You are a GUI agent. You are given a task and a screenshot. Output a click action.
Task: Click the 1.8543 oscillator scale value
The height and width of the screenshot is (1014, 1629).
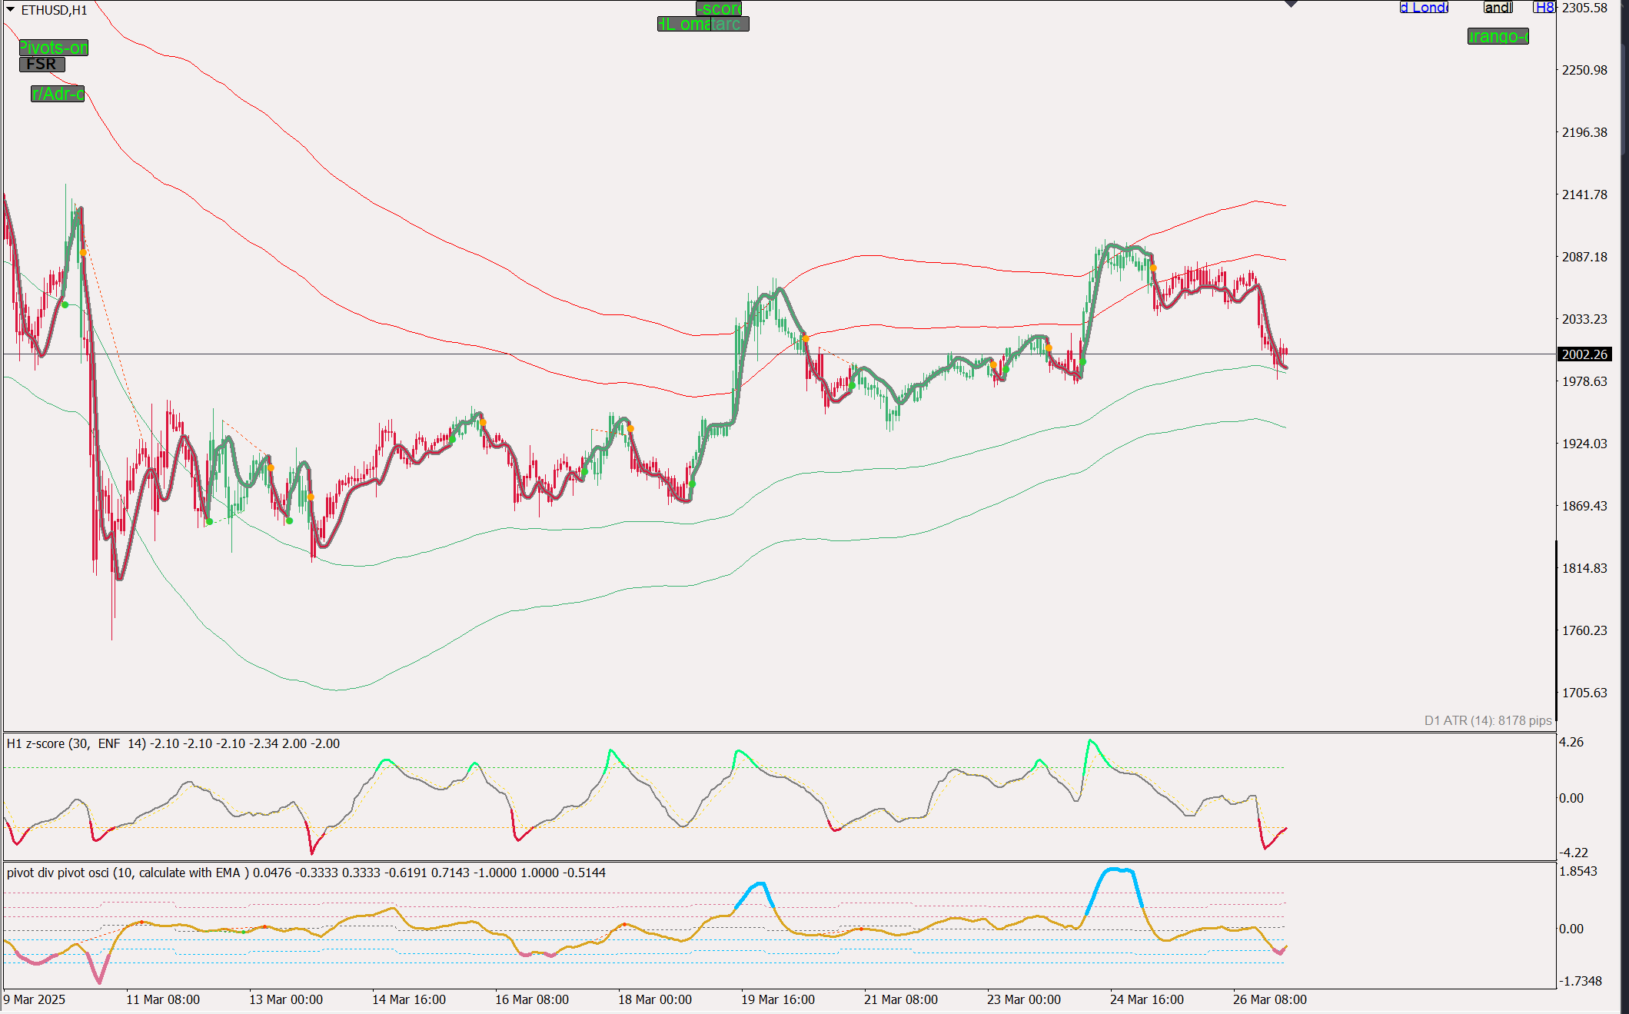pyautogui.click(x=1577, y=871)
